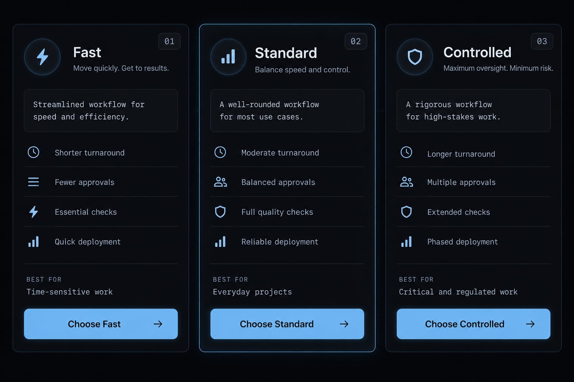
Task: Click the 'Balanced approvals' text
Action: click(278, 182)
